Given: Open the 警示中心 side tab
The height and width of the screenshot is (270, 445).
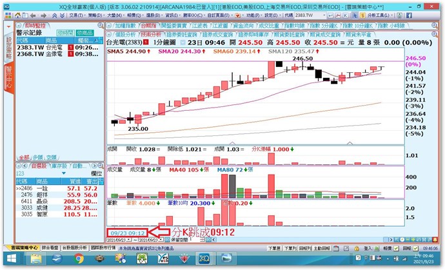Looking at the screenshot, I should coord(8,77).
